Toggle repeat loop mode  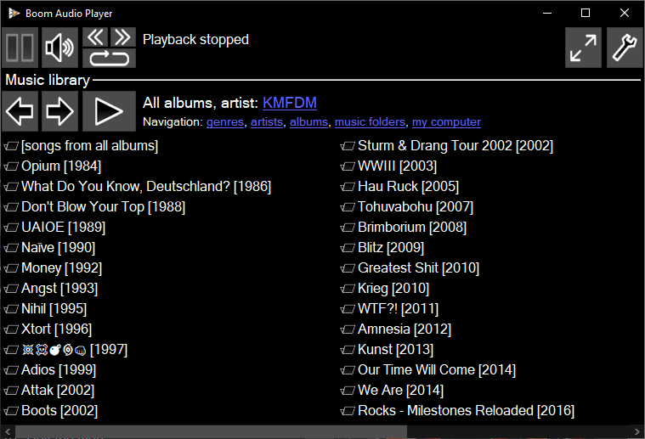pos(109,58)
